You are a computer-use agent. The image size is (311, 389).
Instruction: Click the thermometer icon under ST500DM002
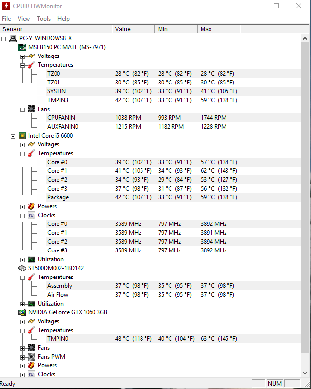click(x=31, y=277)
